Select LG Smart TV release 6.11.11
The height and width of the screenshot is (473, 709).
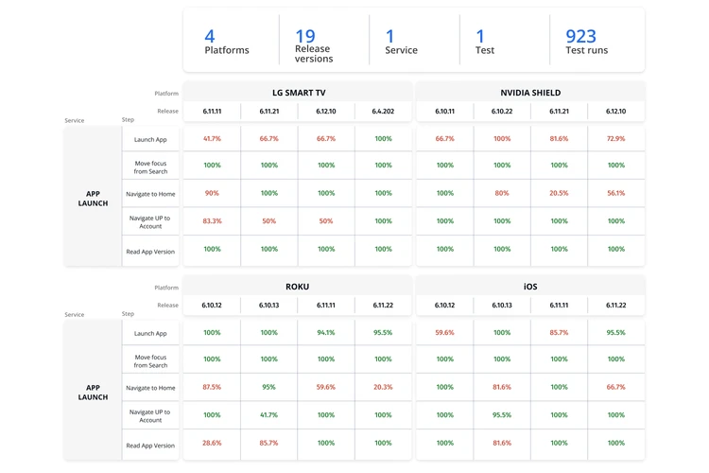212,111
